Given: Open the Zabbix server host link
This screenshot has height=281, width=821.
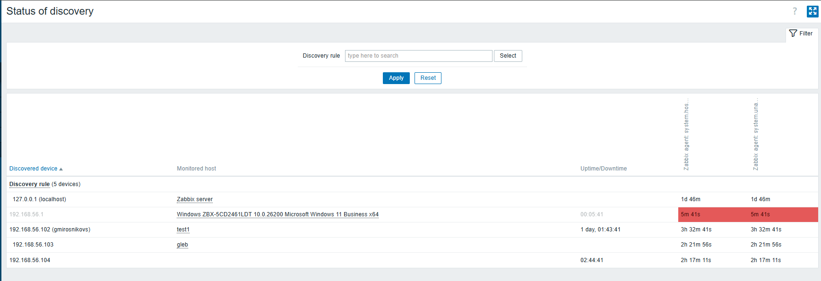Looking at the screenshot, I should coord(195,199).
